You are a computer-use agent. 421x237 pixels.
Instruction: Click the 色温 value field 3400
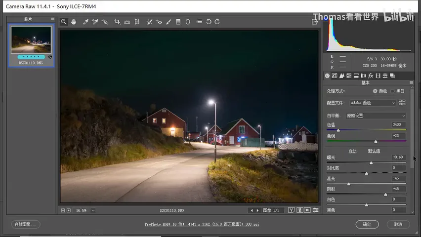[398, 124]
